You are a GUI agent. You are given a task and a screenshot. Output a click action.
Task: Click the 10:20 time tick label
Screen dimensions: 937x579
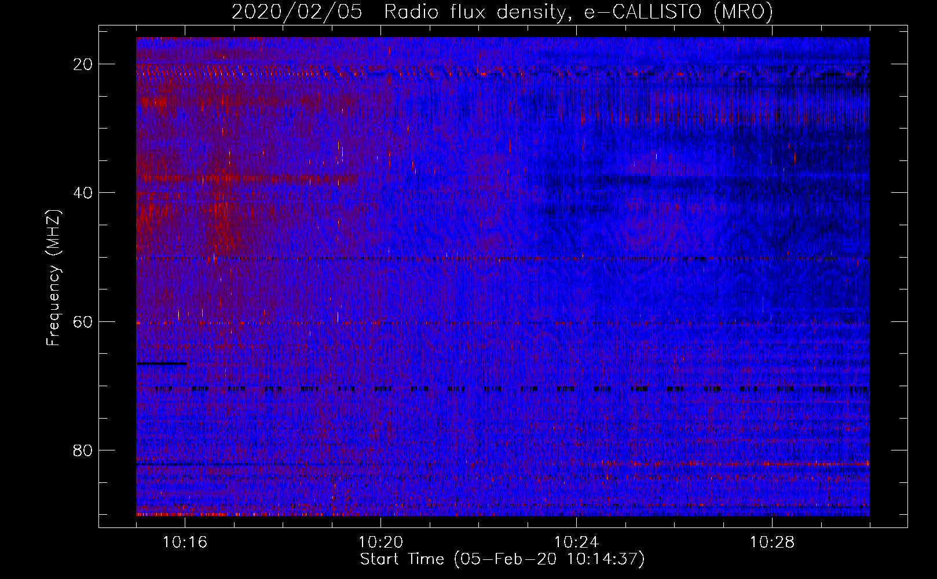(x=380, y=543)
